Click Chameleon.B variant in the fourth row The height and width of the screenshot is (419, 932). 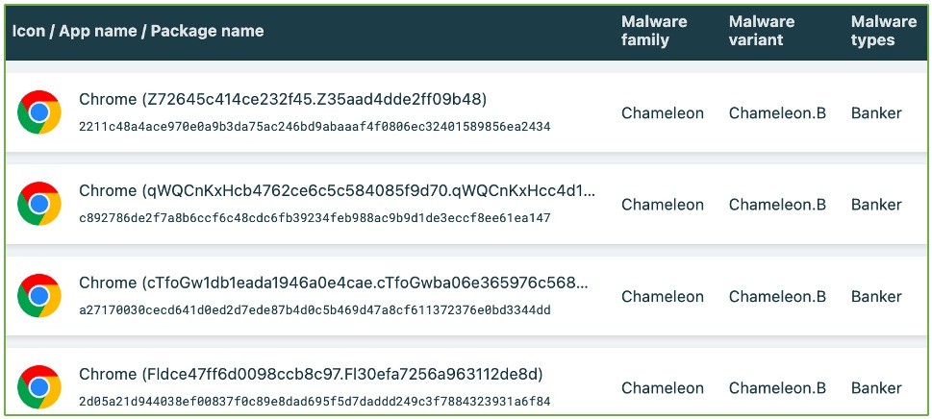(x=777, y=388)
